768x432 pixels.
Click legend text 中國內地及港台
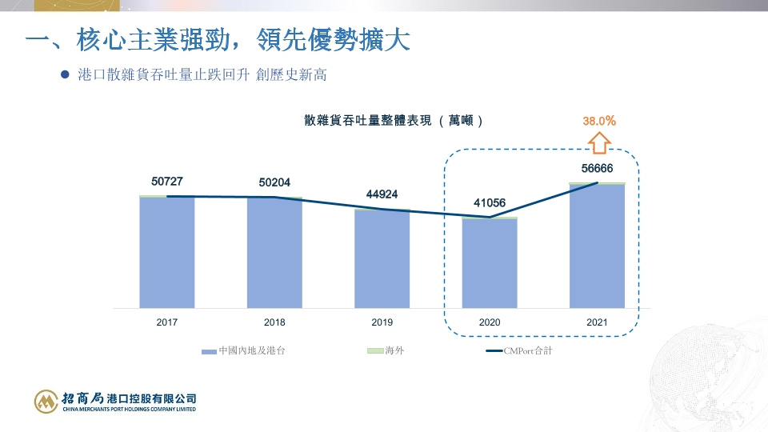click(252, 350)
